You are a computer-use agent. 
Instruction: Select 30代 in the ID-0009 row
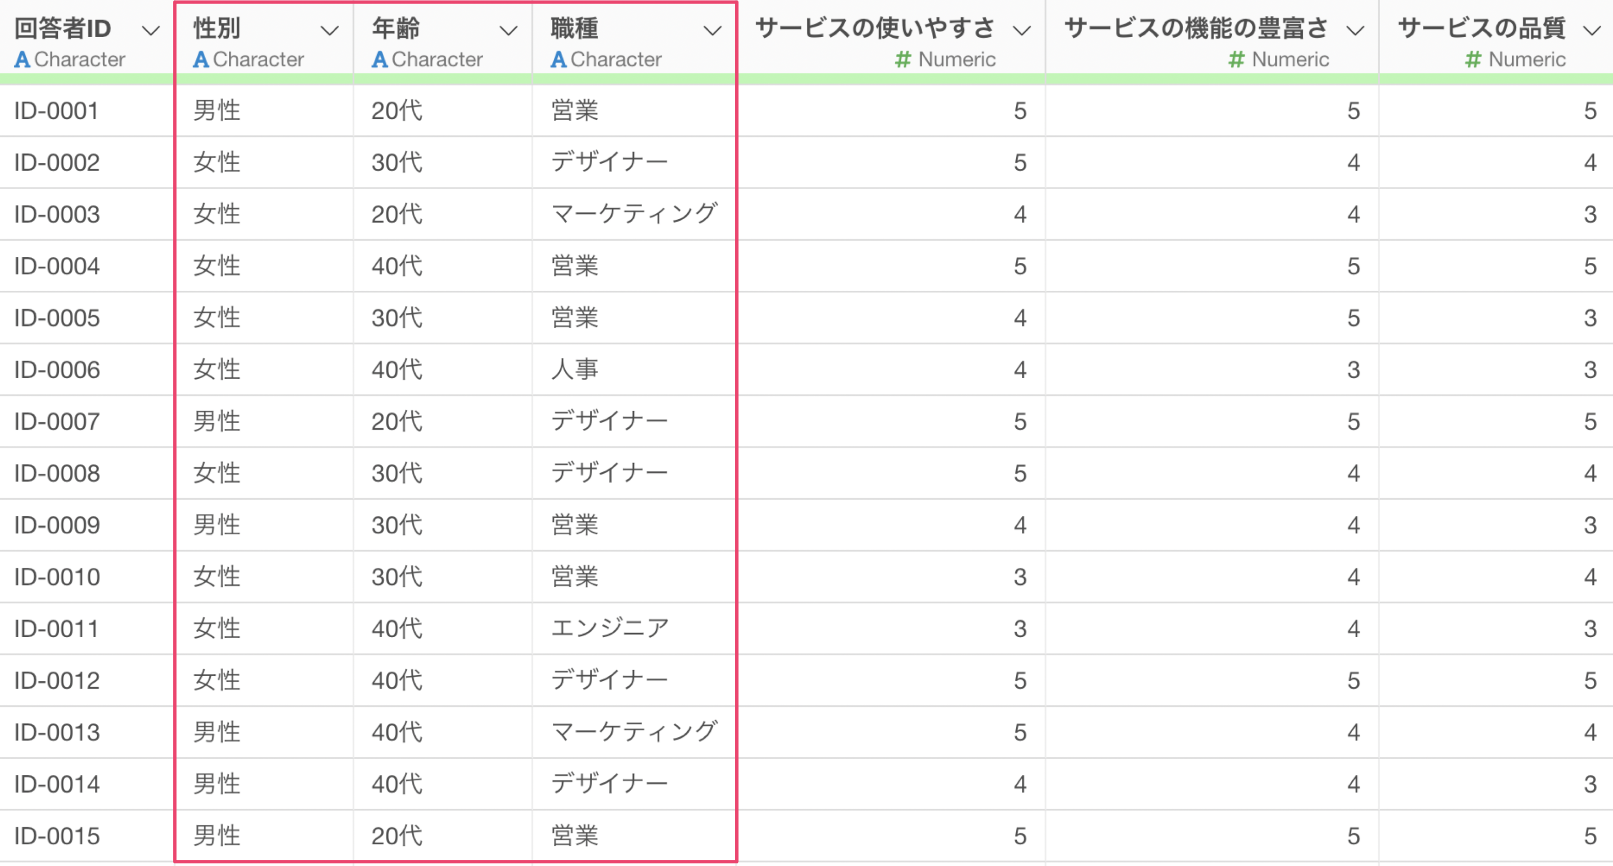397,525
